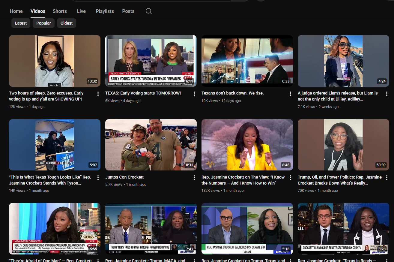
Task: Open three-dot menu for 'TEXAS: Early Voting' video
Action: (x=194, y=94)
